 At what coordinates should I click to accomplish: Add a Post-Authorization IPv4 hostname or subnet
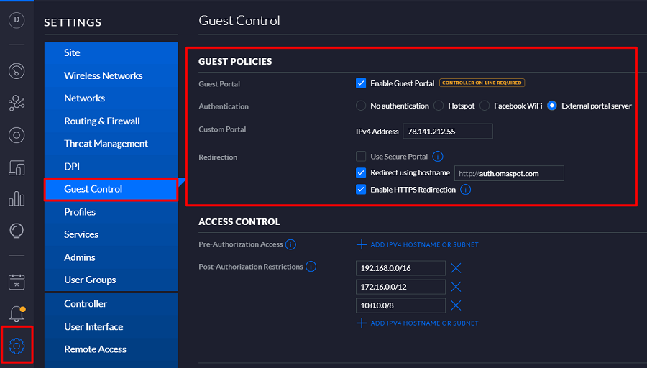[418, 323]
